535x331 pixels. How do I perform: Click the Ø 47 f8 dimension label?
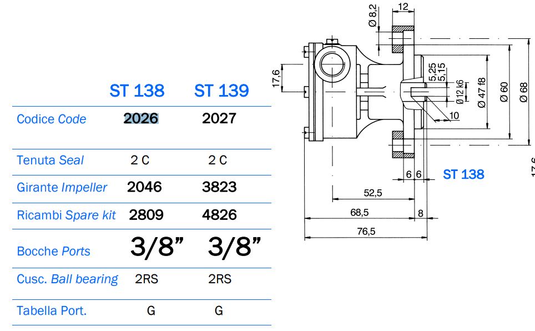[x=481, y=93]
